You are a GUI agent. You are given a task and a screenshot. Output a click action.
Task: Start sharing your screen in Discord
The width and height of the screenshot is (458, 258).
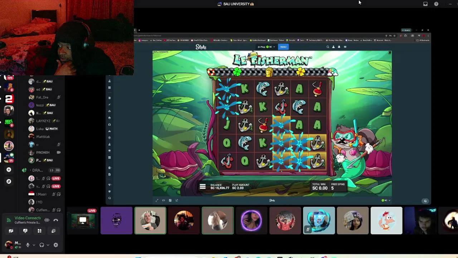25,231
